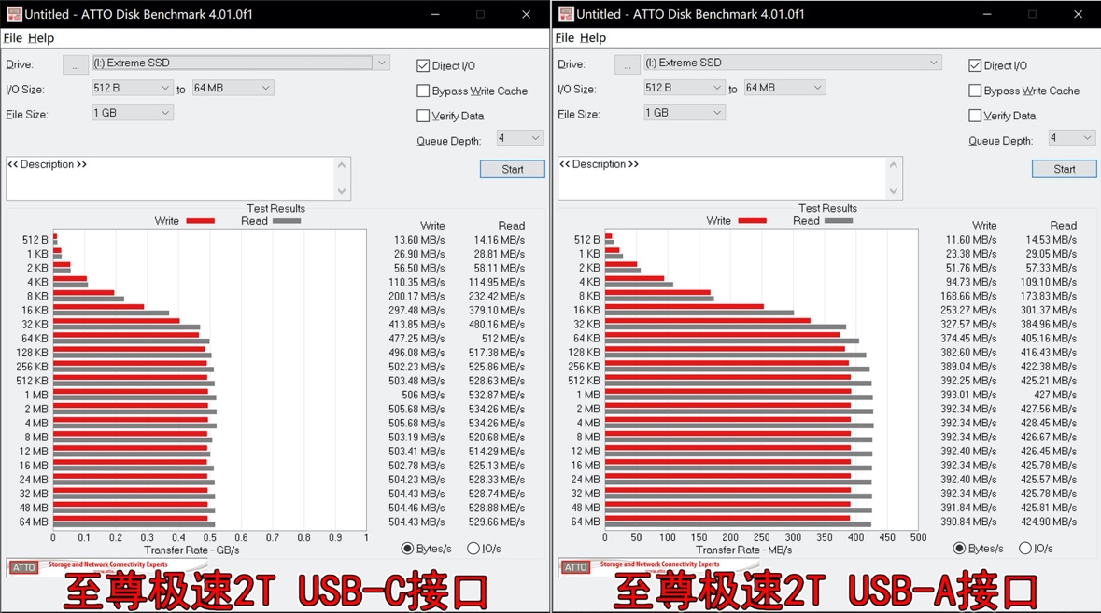Click the description scrollbar down arrow, left window
1101x613 pixels.
pos(342,190)
